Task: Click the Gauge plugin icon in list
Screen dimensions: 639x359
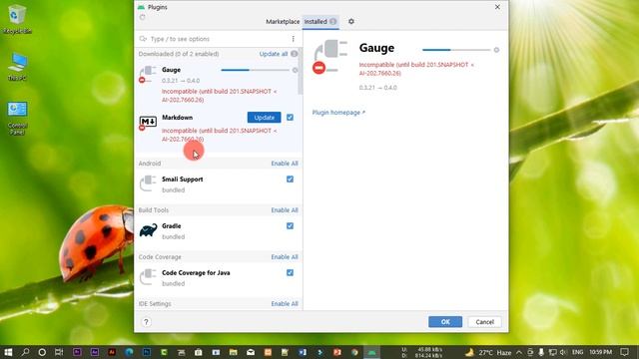Action: click(147, 74)
